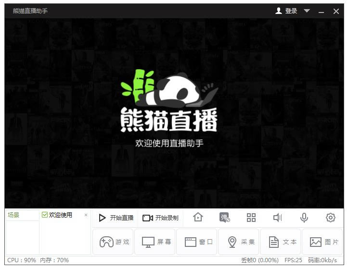
Task: Click 开始直播 to start streaming
Action: click(x=116, y=218)
